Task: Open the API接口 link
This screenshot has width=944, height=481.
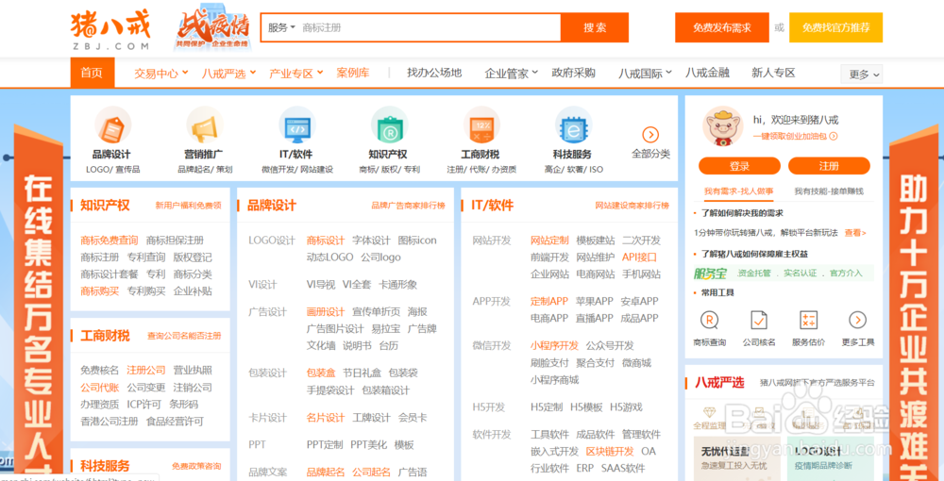Action: point(639,257)
